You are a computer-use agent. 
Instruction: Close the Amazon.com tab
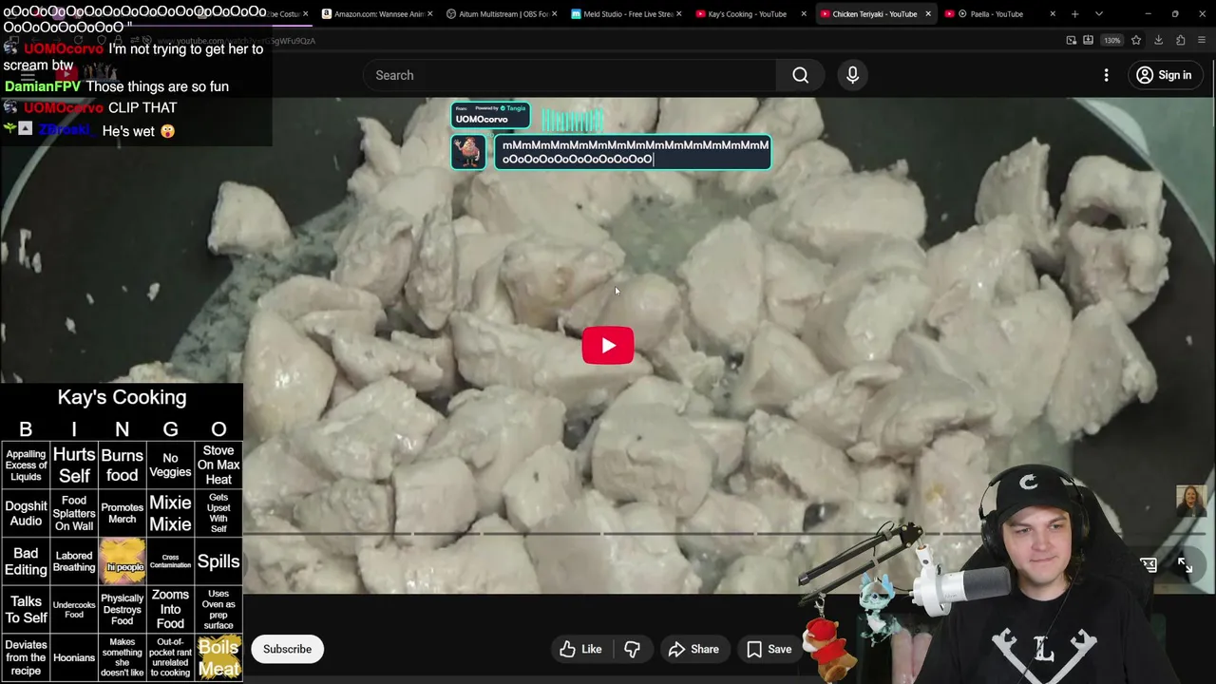(x=430, y=14)
